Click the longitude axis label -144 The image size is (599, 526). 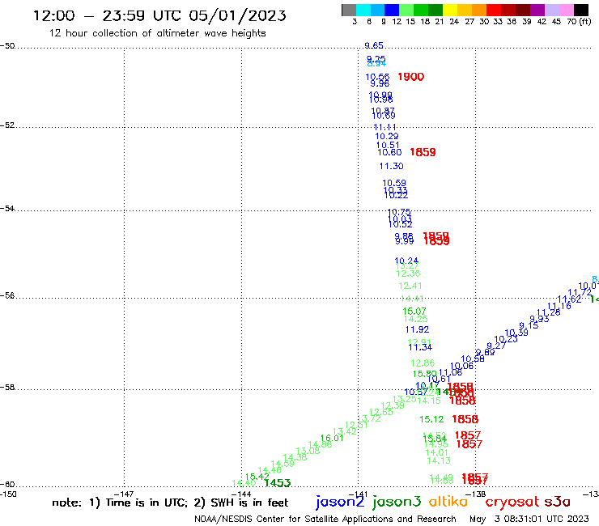click(x=241, y=494)
